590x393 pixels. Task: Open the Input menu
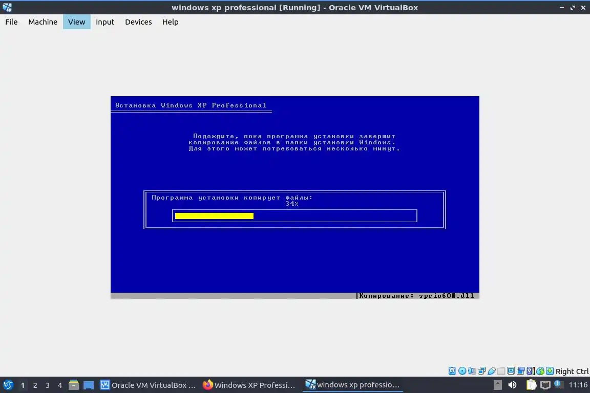(104, 22)
